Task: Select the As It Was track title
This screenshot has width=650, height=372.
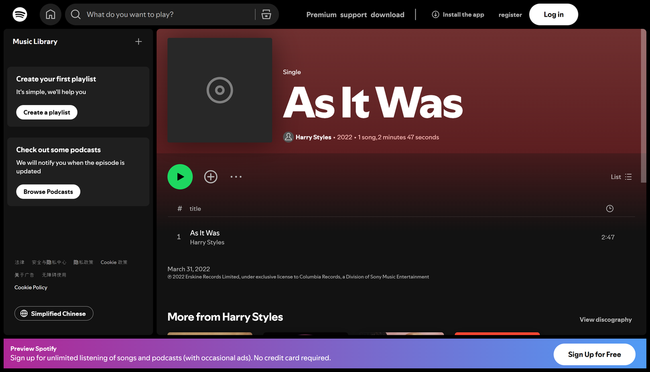Action: pos(205,233)
